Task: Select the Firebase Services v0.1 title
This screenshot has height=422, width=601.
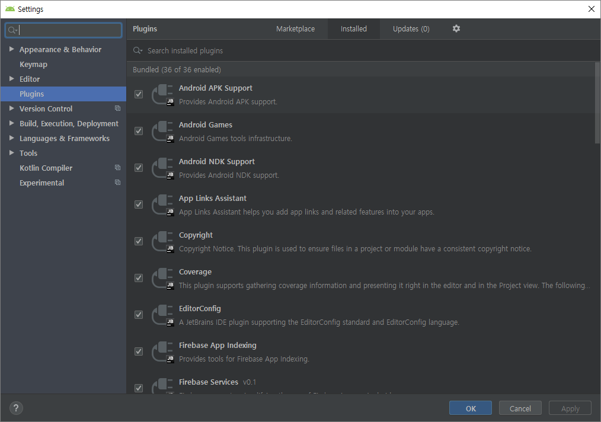Action: (x=218, y=382)
